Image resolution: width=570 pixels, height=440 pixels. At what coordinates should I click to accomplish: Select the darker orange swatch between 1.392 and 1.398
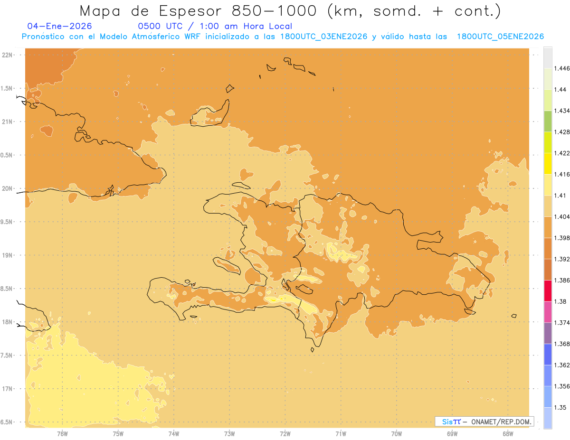click(548, 248)
